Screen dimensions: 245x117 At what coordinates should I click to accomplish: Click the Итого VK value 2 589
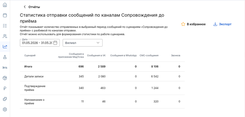(102, 67)
